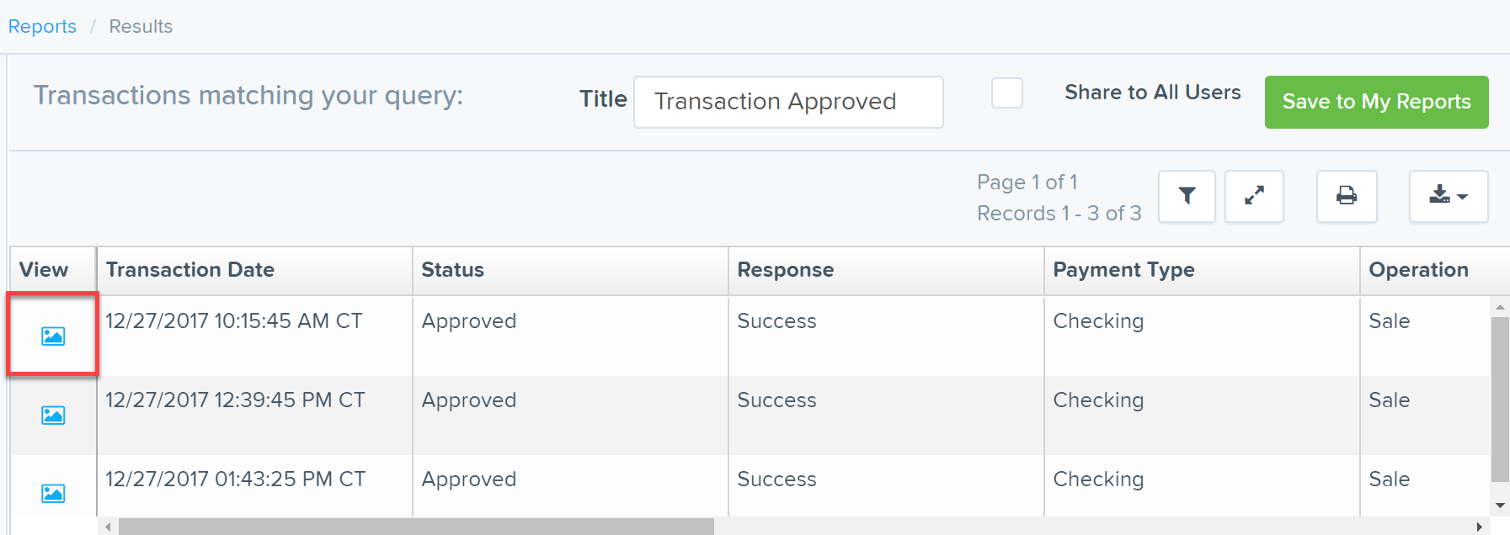Click horizontal scrollbar right arrow
Viewport: 1510px width, 535px height.
(x=1479, y=527)
